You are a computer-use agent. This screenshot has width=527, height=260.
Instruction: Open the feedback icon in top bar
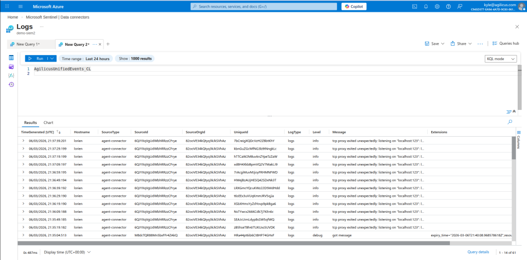click(x=460, y=6)
